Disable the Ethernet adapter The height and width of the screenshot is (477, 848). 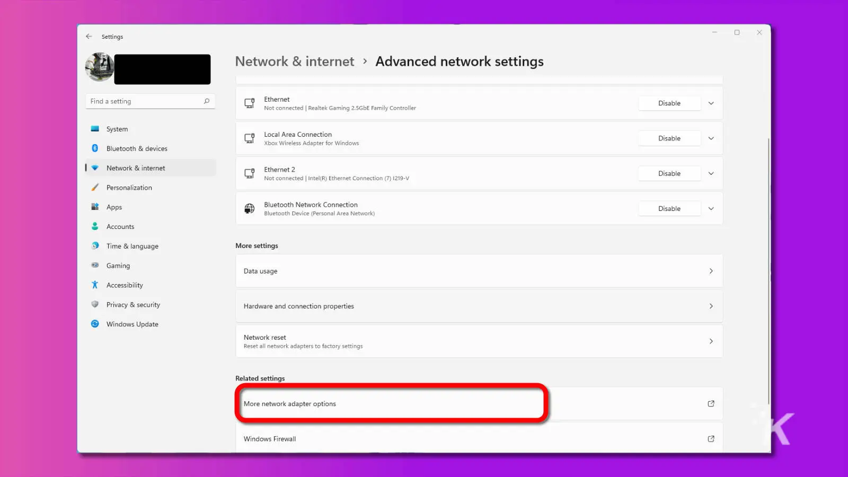point(669,103)
